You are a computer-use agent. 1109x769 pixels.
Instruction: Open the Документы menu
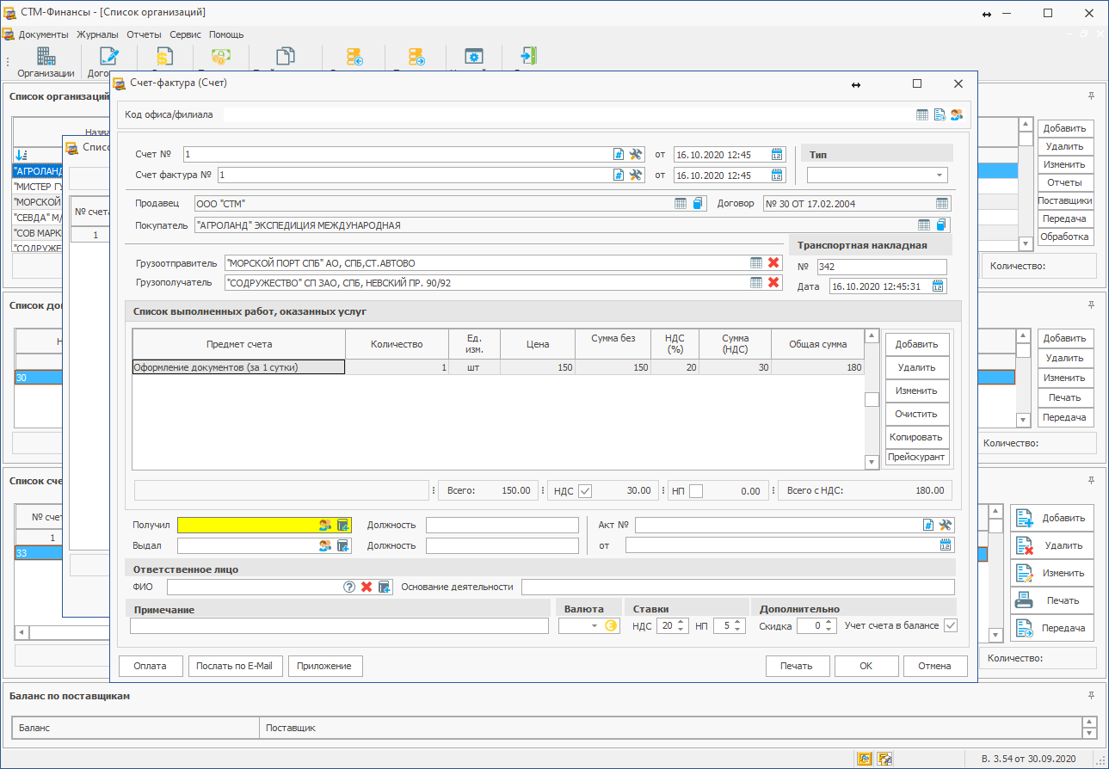click(x=43, y=34)
